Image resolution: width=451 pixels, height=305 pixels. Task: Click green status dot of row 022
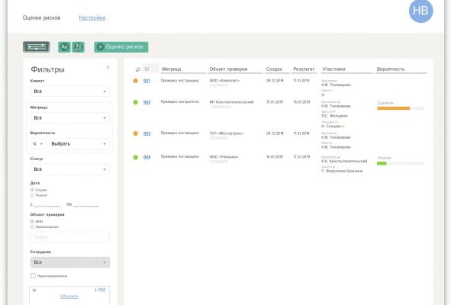coord(136,102)
